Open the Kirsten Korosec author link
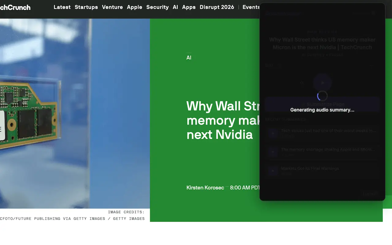392x245 pixels. tap(205, 188)
